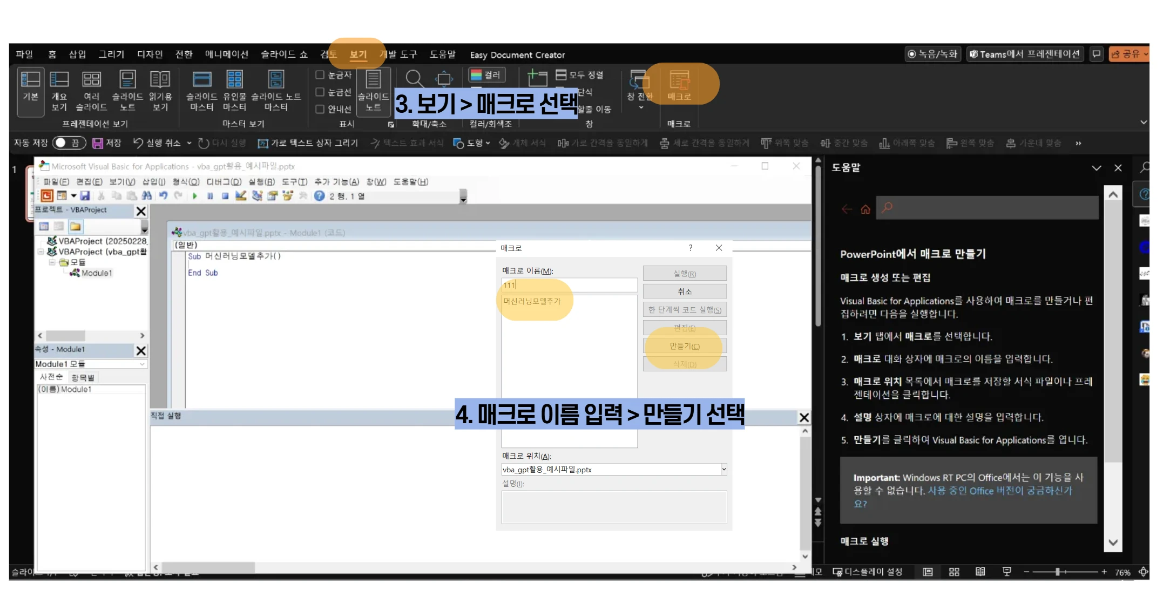Viewport: 1163px width, 597px height.
Task: Open 디버그(D) menu in VBA editor
Action: (x=224, y=182)
